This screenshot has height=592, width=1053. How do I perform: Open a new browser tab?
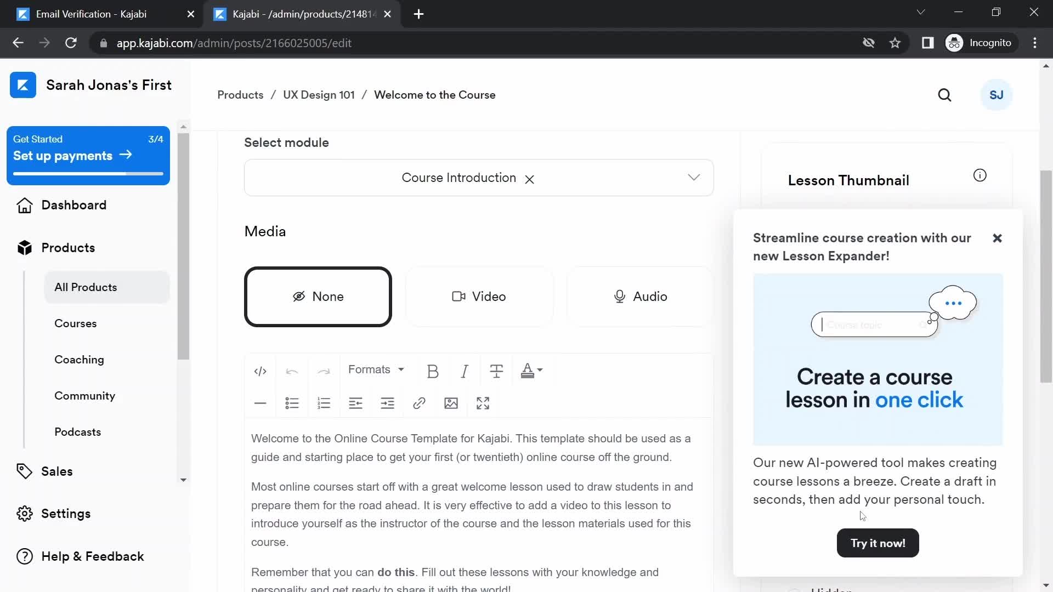(419, 14)
